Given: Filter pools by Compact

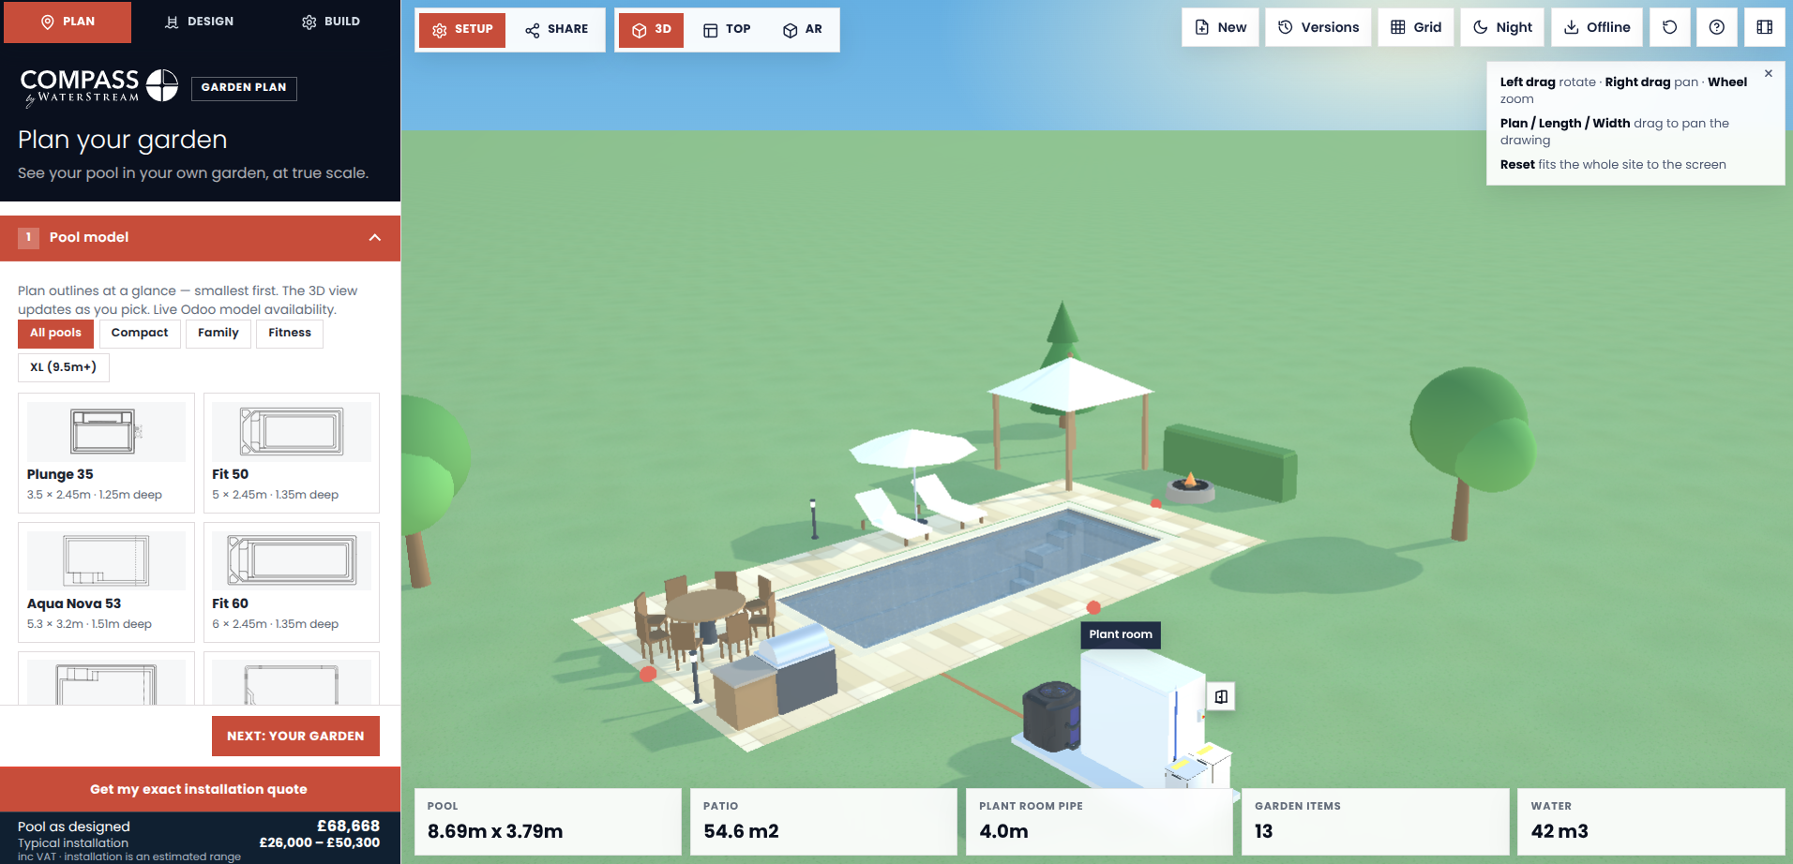Looking at the screenshot, I should click(140, 334).
